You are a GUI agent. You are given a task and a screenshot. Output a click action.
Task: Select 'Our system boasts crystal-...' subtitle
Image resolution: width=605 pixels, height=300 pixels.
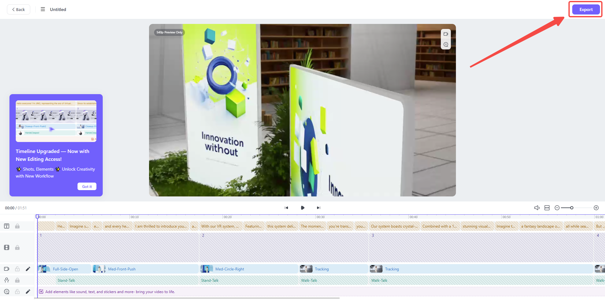(x=394, y=226)
